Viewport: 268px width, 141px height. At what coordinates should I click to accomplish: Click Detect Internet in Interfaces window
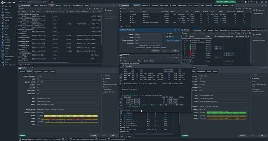(x=258, y=13)
